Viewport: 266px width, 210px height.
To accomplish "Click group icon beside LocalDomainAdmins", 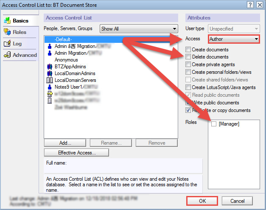I will pyautogui.click(x=50, y=73).
